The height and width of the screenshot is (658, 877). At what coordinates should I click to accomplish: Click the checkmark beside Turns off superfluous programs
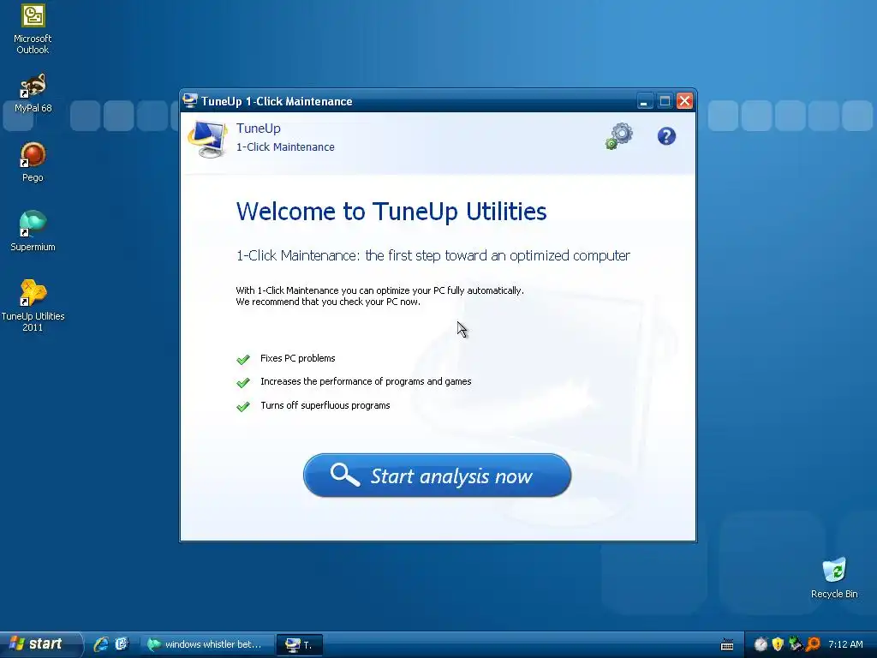coord(243,406)
